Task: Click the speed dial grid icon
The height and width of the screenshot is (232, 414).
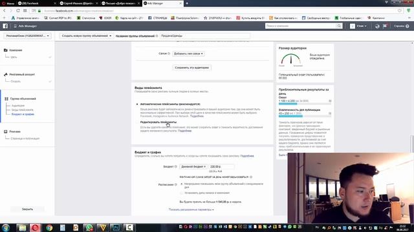Action: [25, 11]
